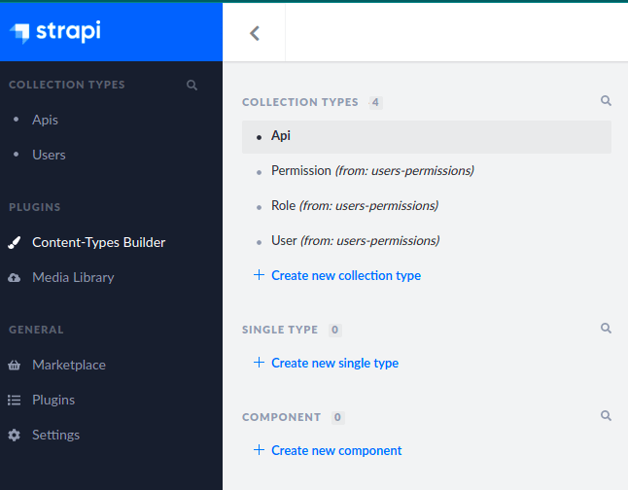Open the Media Library plugin

click(73, 278)
